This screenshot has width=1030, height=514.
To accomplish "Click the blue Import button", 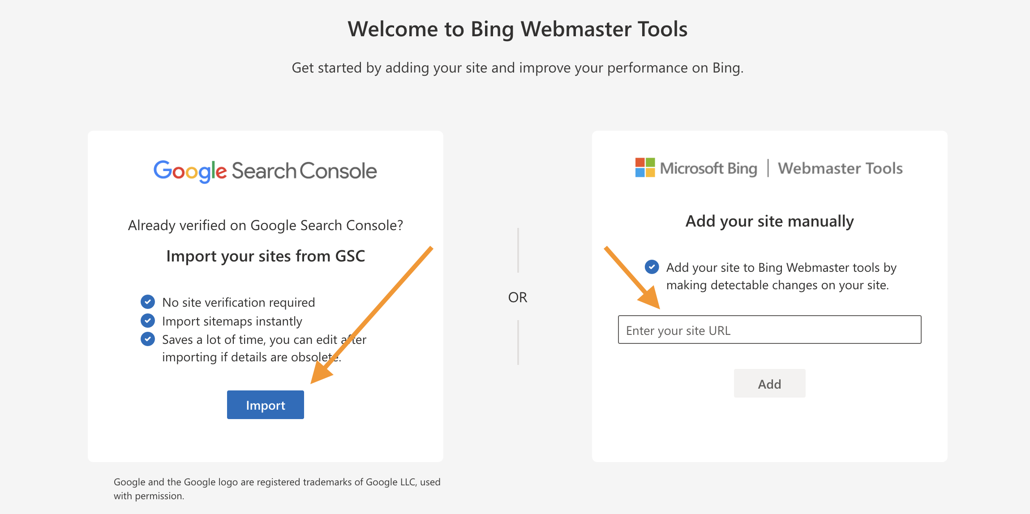I will tap(265, 405).
